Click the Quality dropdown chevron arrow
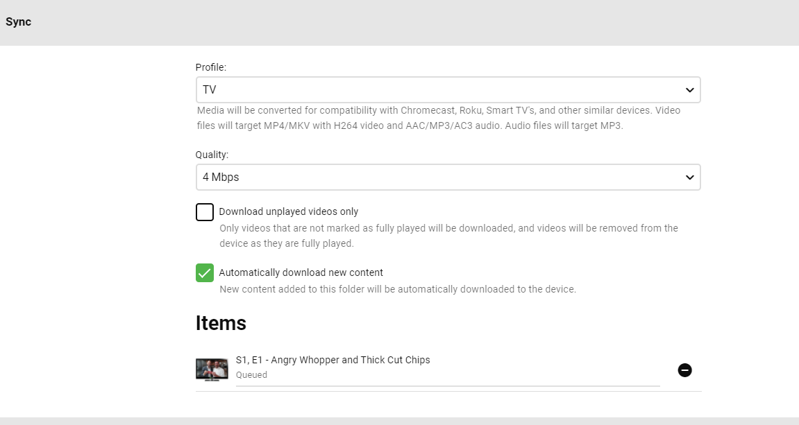Image resolution: width=799 pixels, height=425 pixels. click(x=689, y=177)
